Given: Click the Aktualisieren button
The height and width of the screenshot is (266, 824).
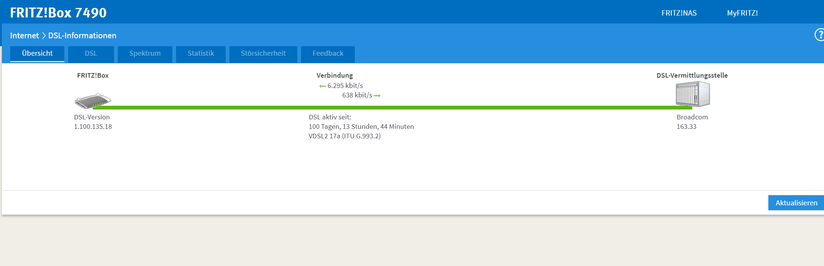Looking at the screenshot, I should coord(796,203).
